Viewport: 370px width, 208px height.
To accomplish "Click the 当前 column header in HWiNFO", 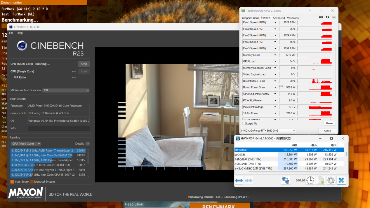I will pos(294,145).
